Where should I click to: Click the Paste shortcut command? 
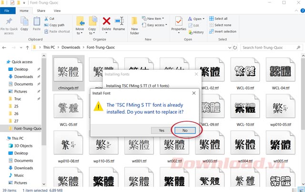point(57,31)
